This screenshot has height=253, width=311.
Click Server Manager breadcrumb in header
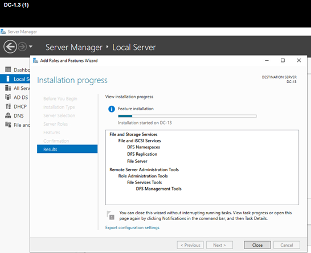(x=74, y=47)
